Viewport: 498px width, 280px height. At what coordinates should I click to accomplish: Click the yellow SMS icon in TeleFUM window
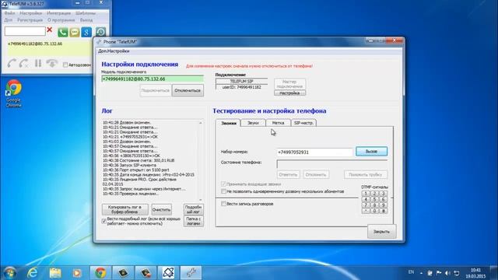click(x=75, y=32)
